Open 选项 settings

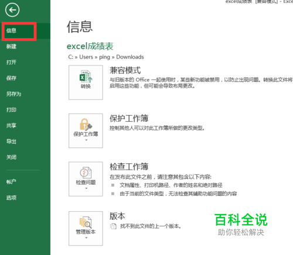tap(11, 198)
